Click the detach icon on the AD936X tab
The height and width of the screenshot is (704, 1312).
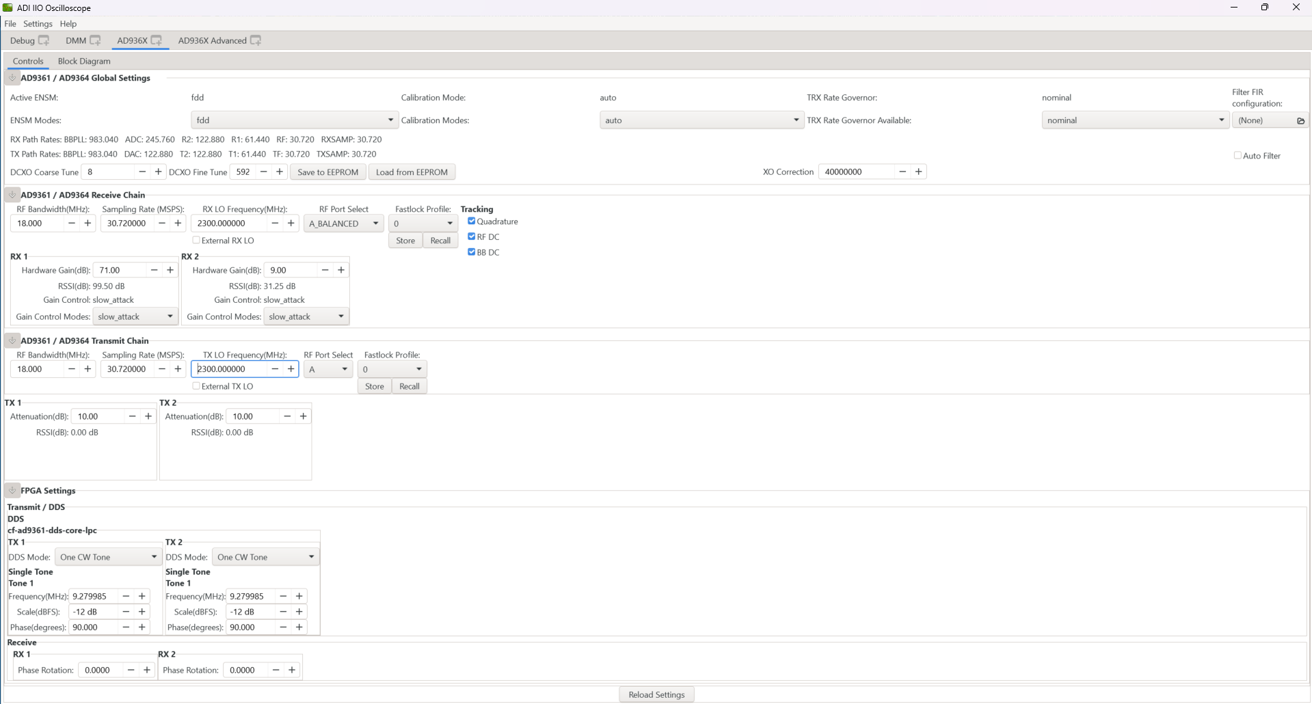(x=157, y=40)
